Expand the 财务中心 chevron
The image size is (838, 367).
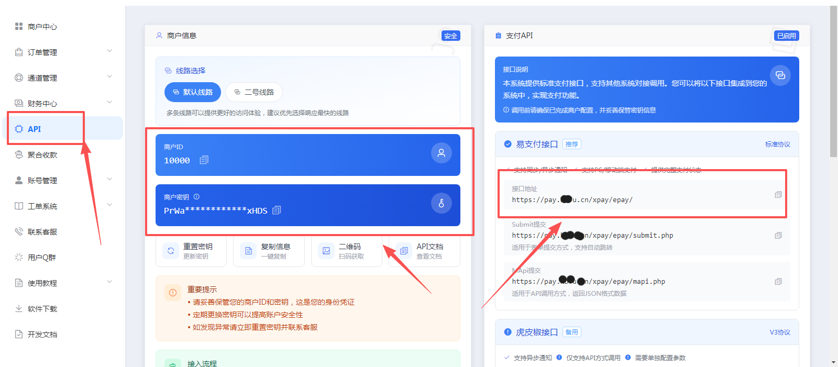point(109,103)
